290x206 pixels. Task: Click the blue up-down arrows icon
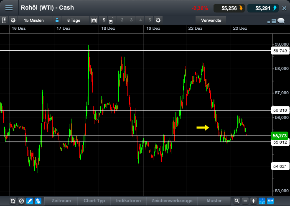click(x=38, y=201)
